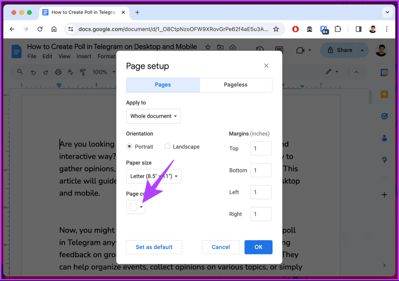Image resolution: width=399 pixels, height=281 pixels.
Task: Click the Set as default button
Action: 154,247
